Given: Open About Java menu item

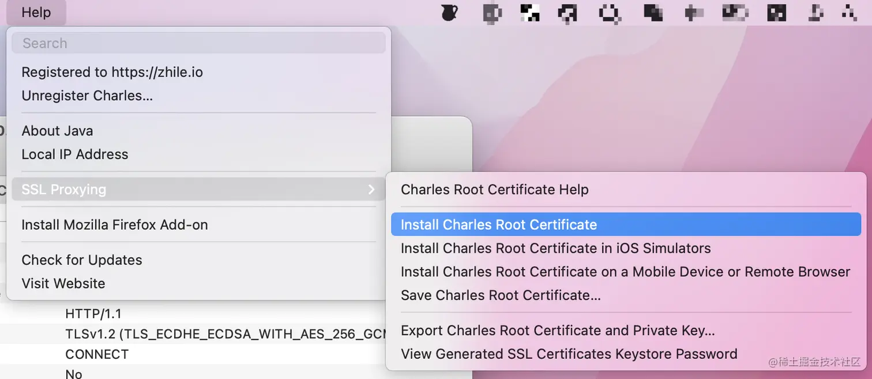Looking at the screenshot, I should click(198, 131).
